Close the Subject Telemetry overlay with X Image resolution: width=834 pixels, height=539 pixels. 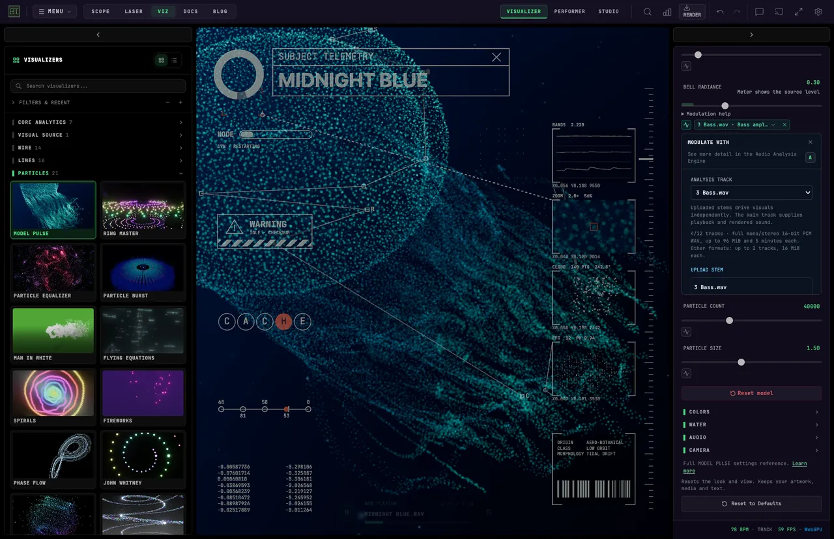point(496,57)
